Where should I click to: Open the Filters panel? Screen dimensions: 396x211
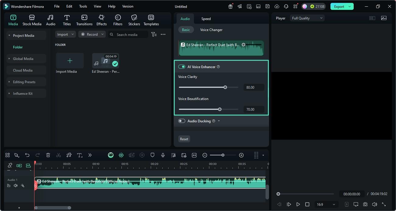(118, 20)
